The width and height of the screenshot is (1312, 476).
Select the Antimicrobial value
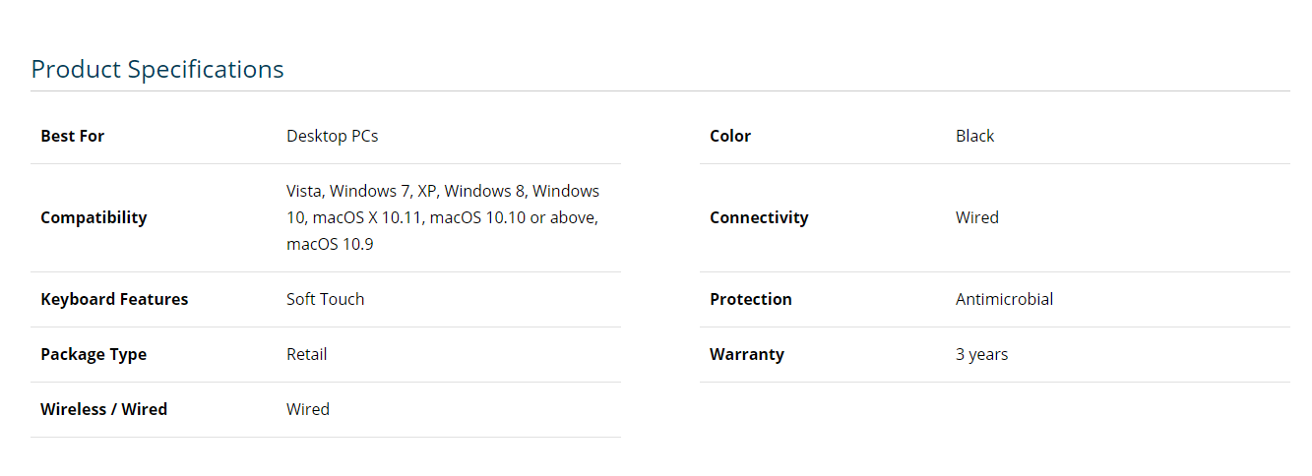coord(1004,299)
